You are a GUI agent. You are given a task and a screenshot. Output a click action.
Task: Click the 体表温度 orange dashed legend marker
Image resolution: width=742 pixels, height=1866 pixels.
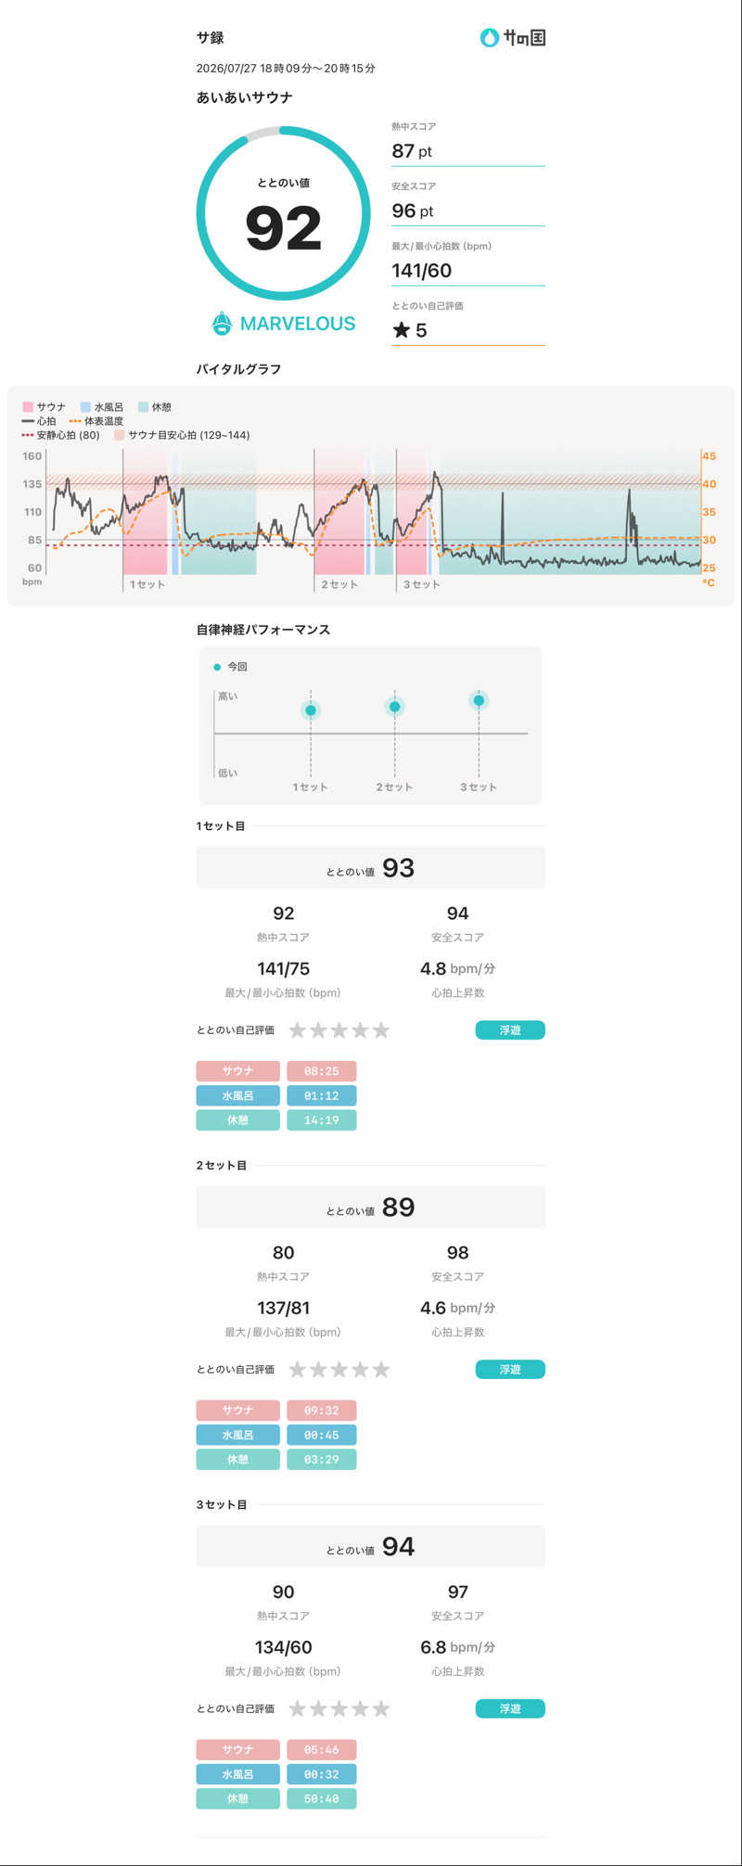click(75, 421)
